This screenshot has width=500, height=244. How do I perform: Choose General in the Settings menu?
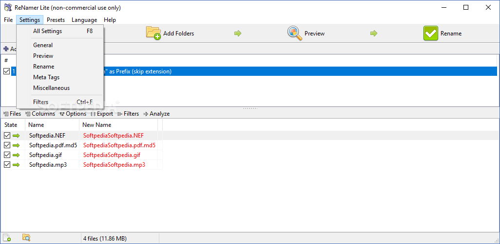pyautogui.click(x=60, y=45)
